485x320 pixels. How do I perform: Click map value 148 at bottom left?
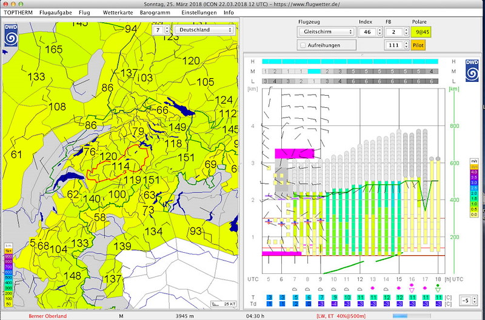[72, 276]
